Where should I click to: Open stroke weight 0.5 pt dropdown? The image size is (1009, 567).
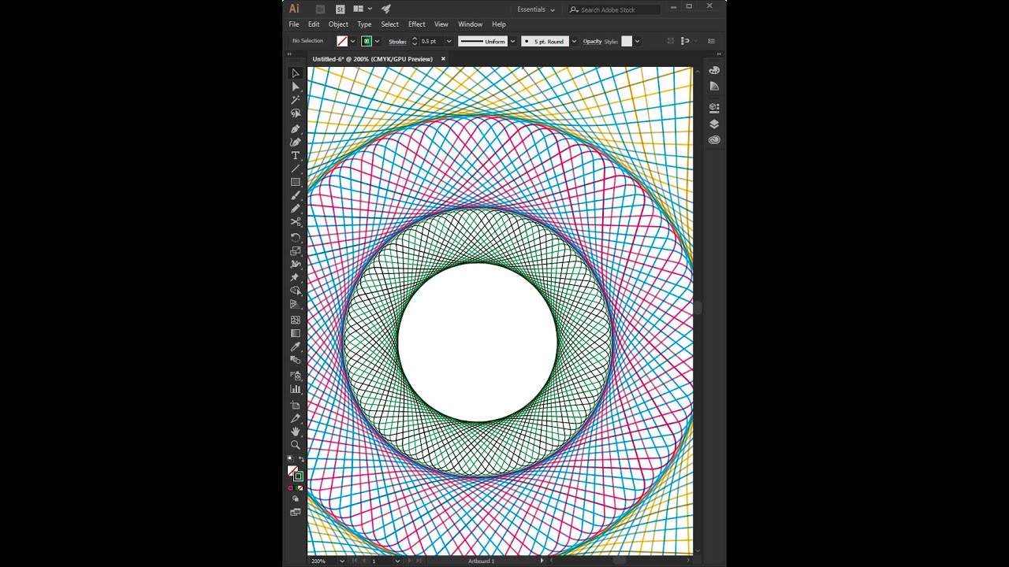coord(449,42)
